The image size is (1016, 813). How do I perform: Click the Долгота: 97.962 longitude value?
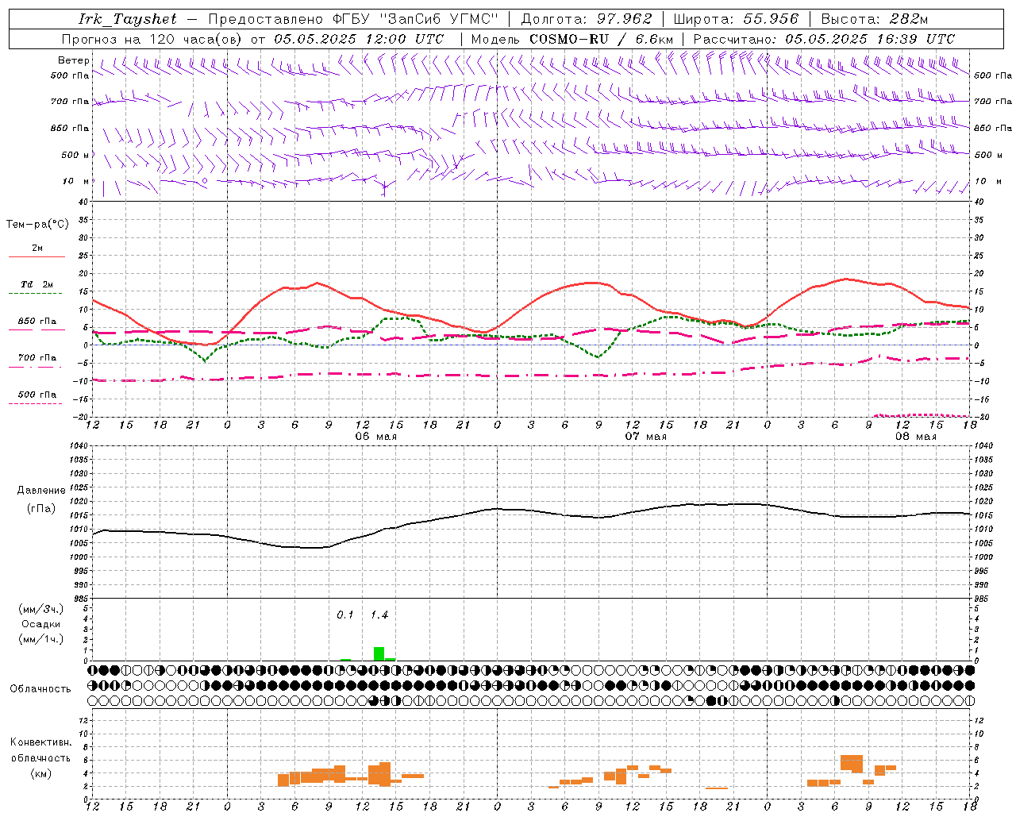point(586,19)
